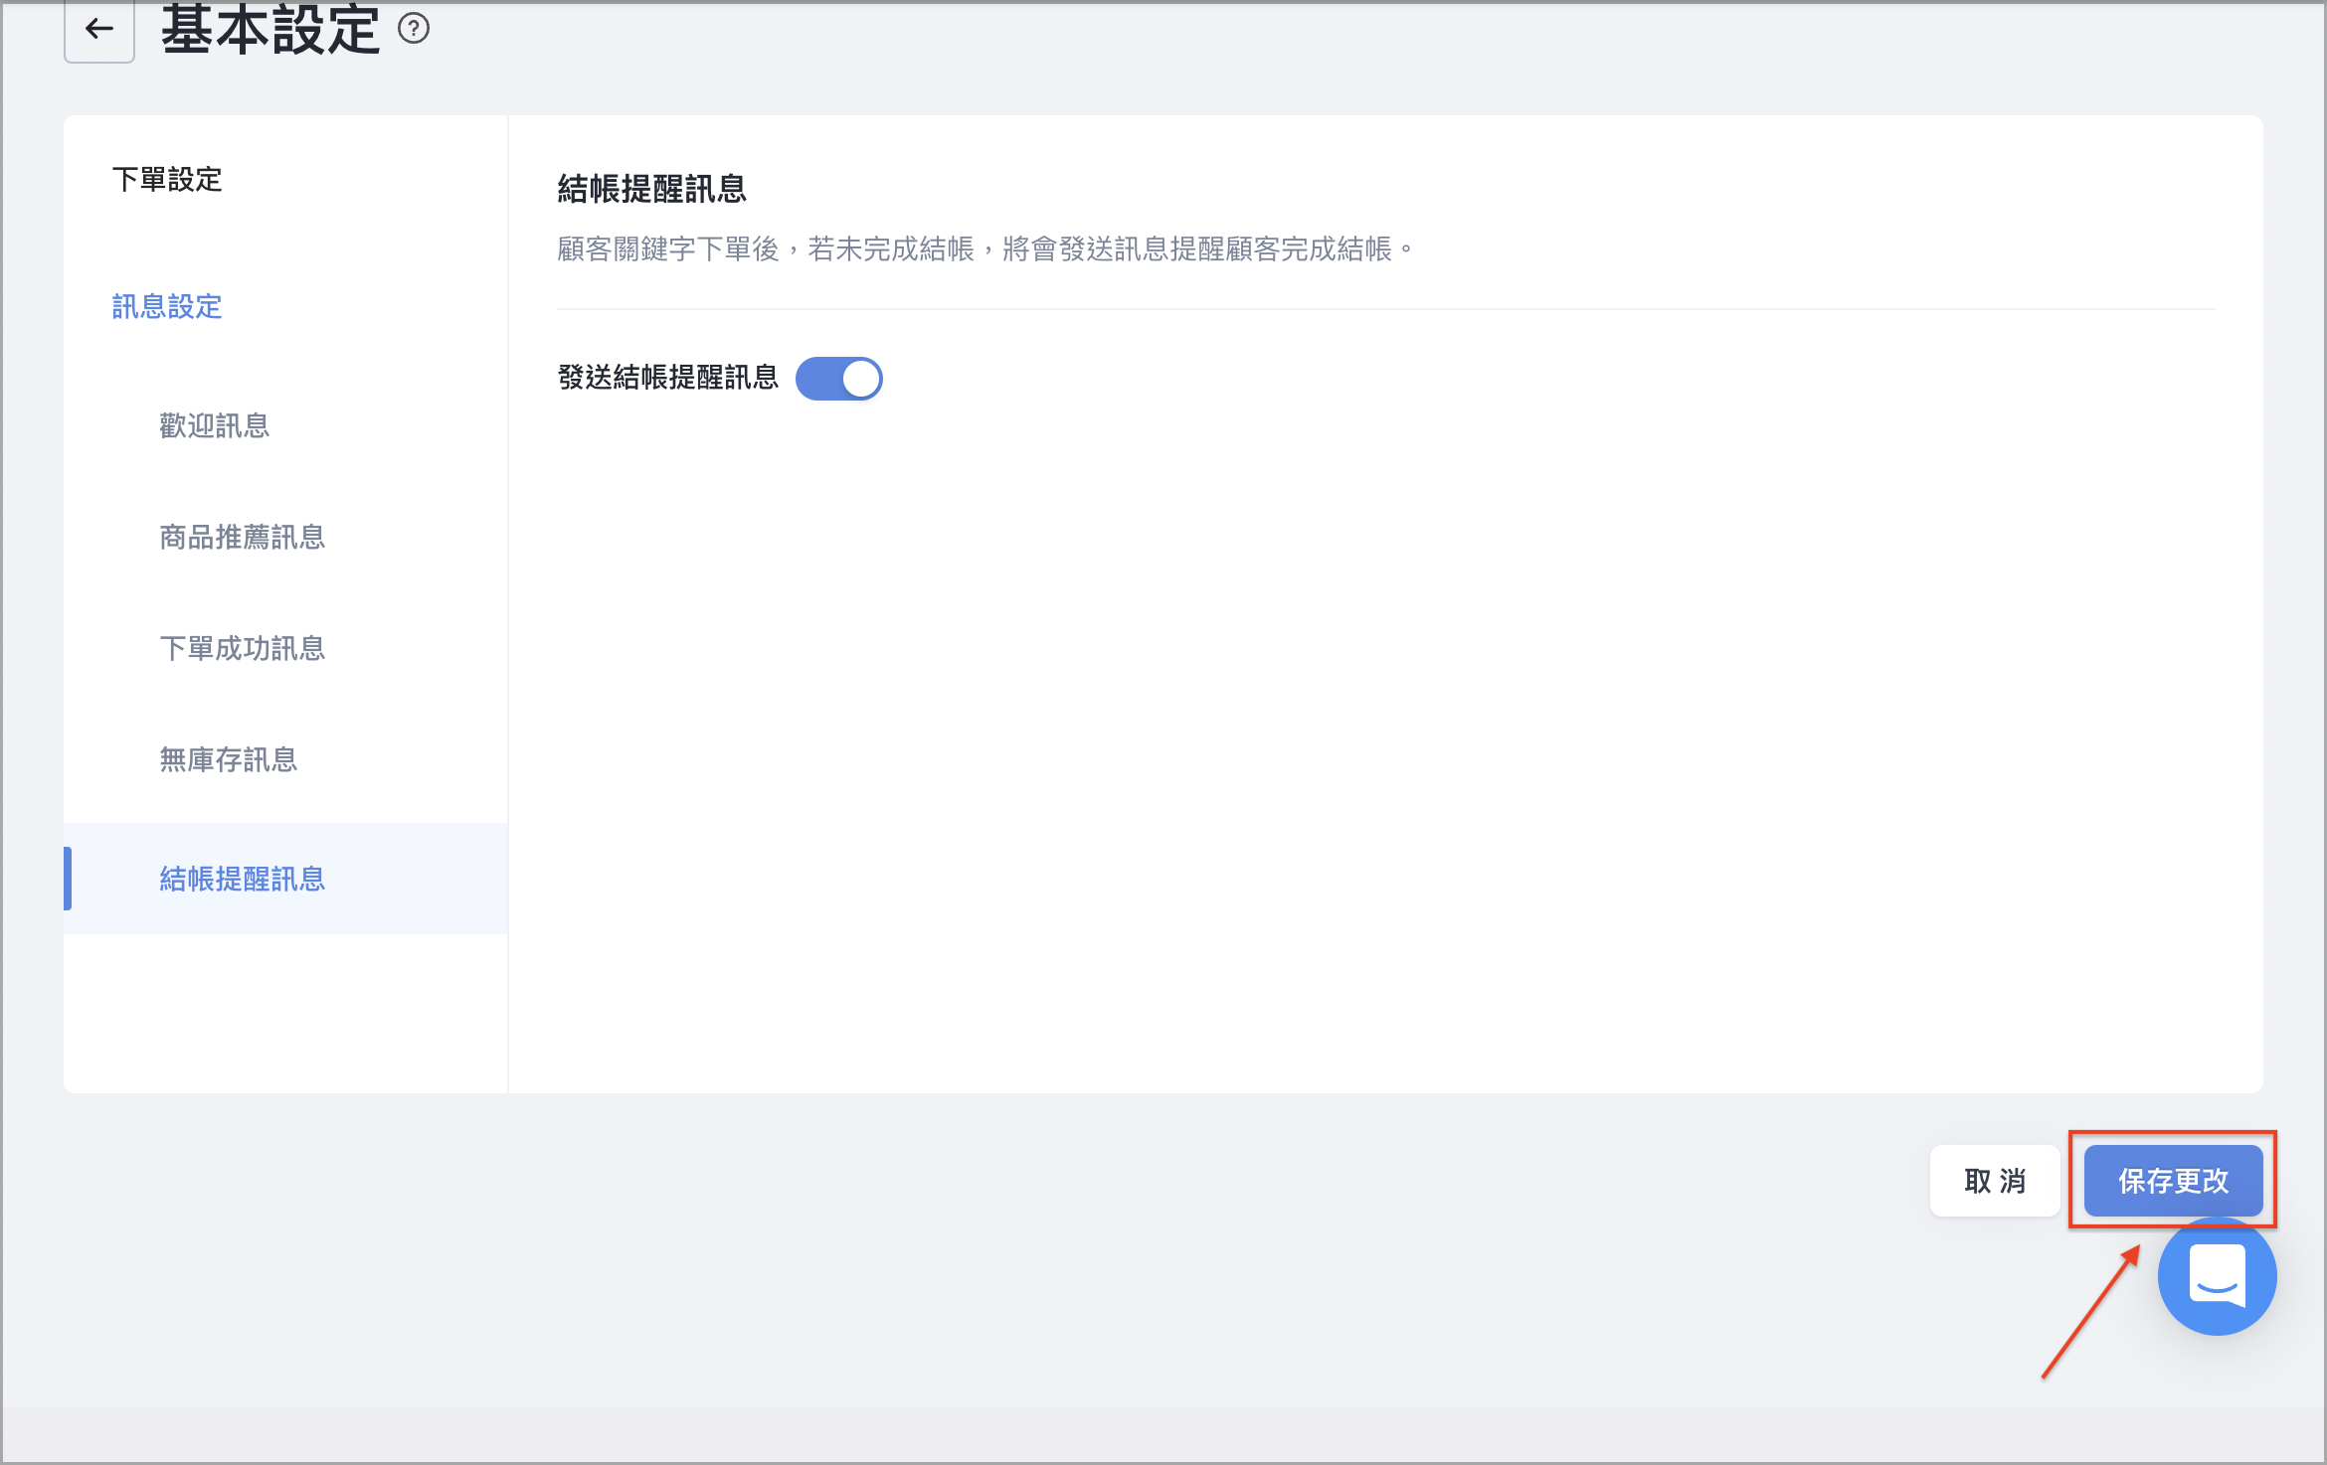This screenshot has width=2327, height=1465.
Task: Click 保存更改 to save changes
Action: tap(2173, 1181)
